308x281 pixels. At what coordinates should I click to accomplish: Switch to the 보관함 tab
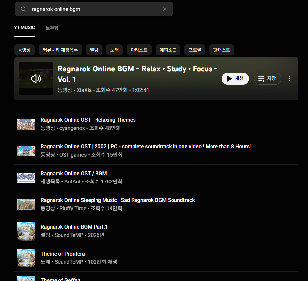click(52, 28)
